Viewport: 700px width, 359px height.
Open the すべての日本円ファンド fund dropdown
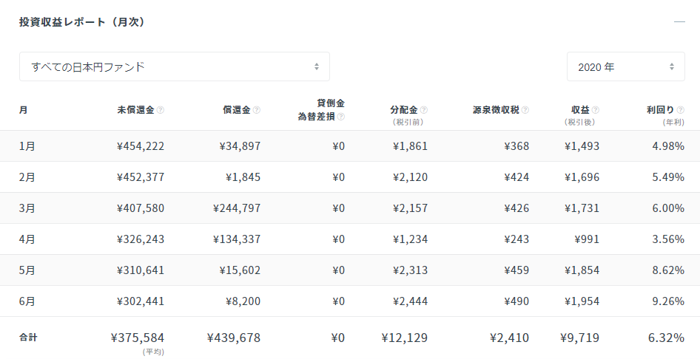coord(175,66)
